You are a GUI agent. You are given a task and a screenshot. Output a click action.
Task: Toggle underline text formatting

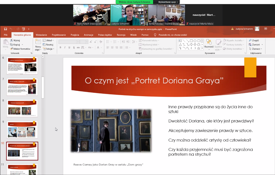coord(70,47)
